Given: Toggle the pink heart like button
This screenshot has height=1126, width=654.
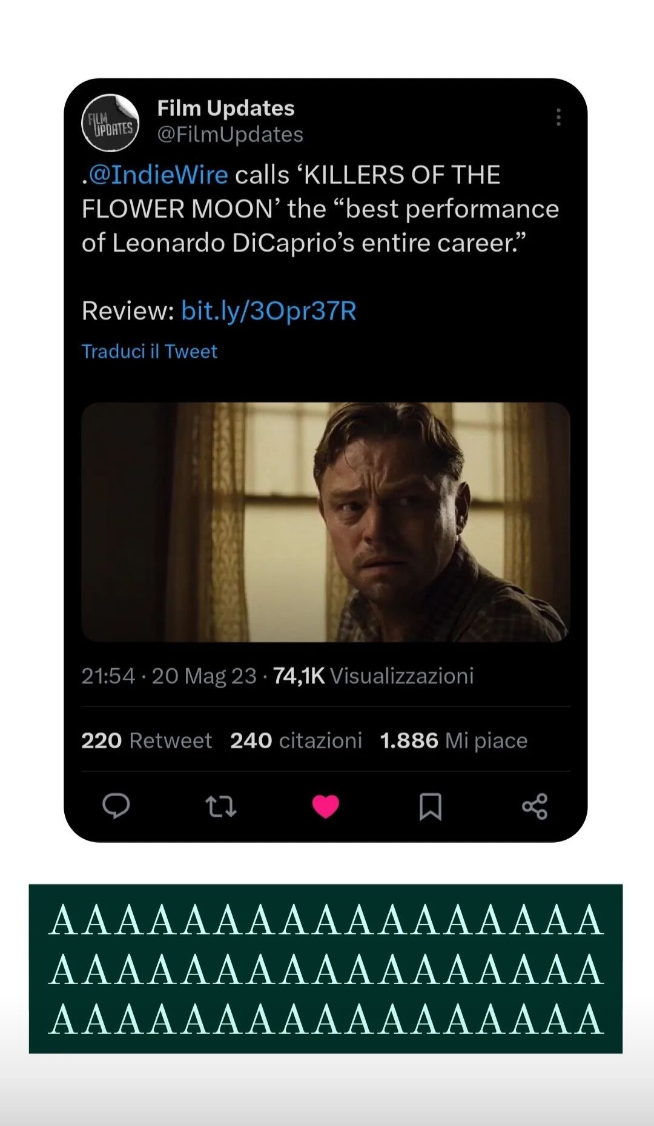Looking at the screenshot, I should click(326, 806).
